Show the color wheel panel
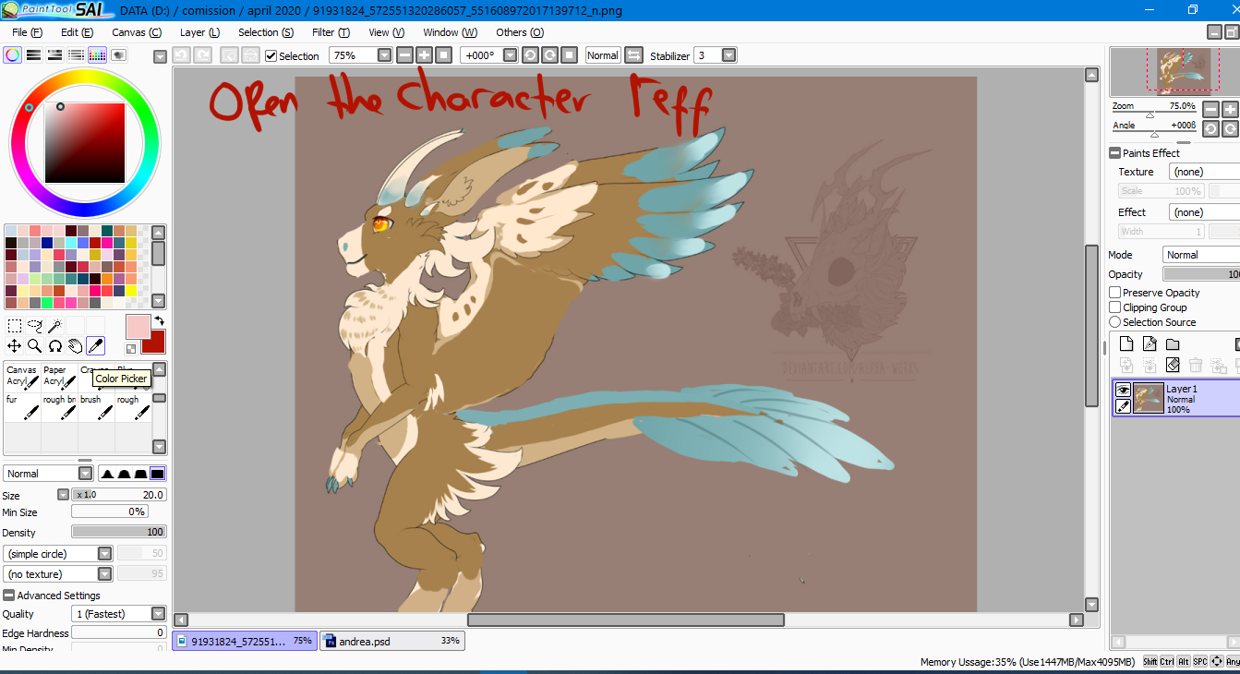This screenshot has width=1240, height=674. coord(13,55)
